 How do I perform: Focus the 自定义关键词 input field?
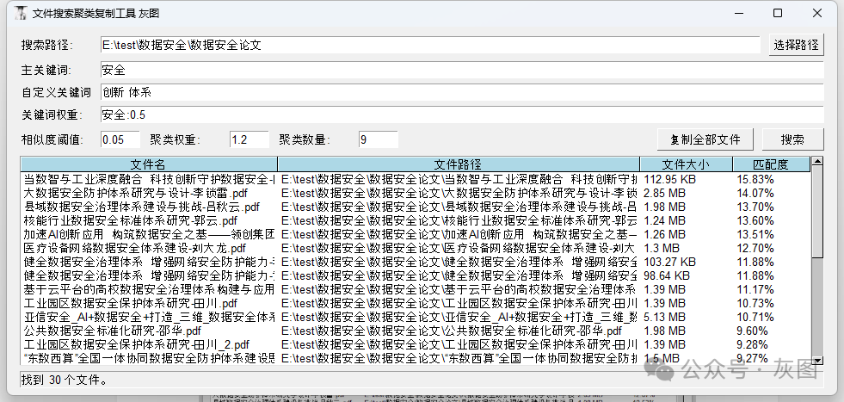(462, 92)
